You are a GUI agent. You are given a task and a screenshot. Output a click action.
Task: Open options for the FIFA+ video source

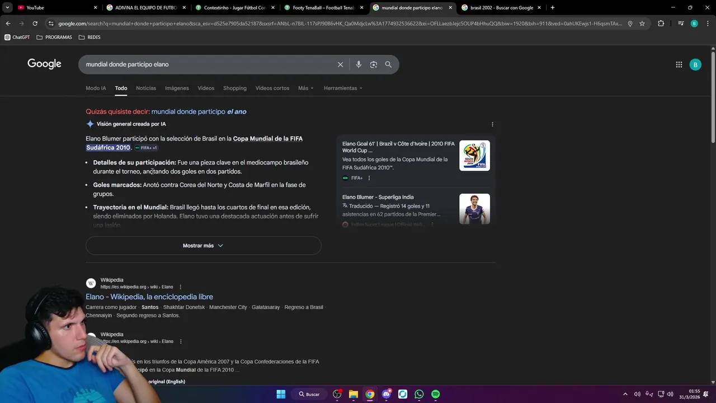point(369,178)
